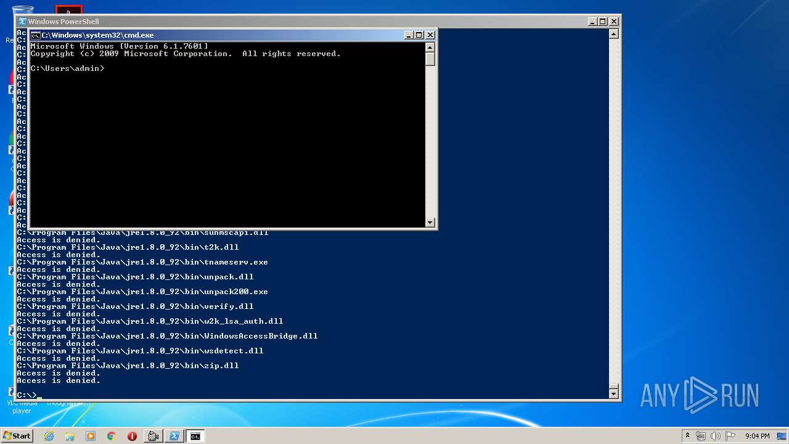
Task: Click the C:\Users\admin> prompt in cmd
Action: click(67, 68)
